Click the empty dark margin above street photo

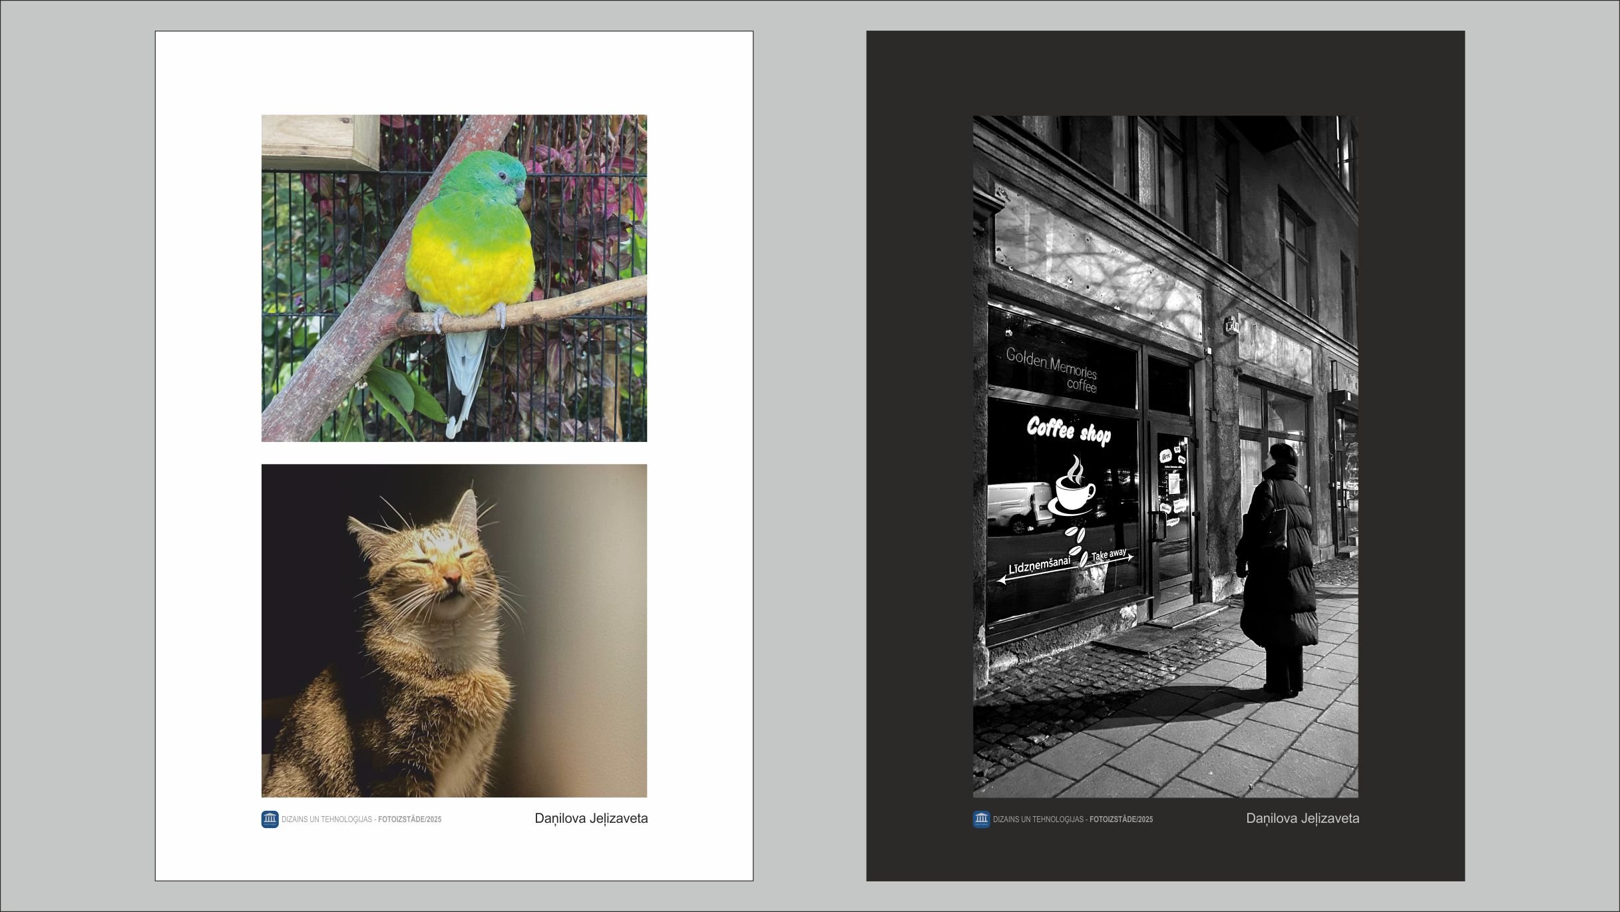coord(1165,72)
